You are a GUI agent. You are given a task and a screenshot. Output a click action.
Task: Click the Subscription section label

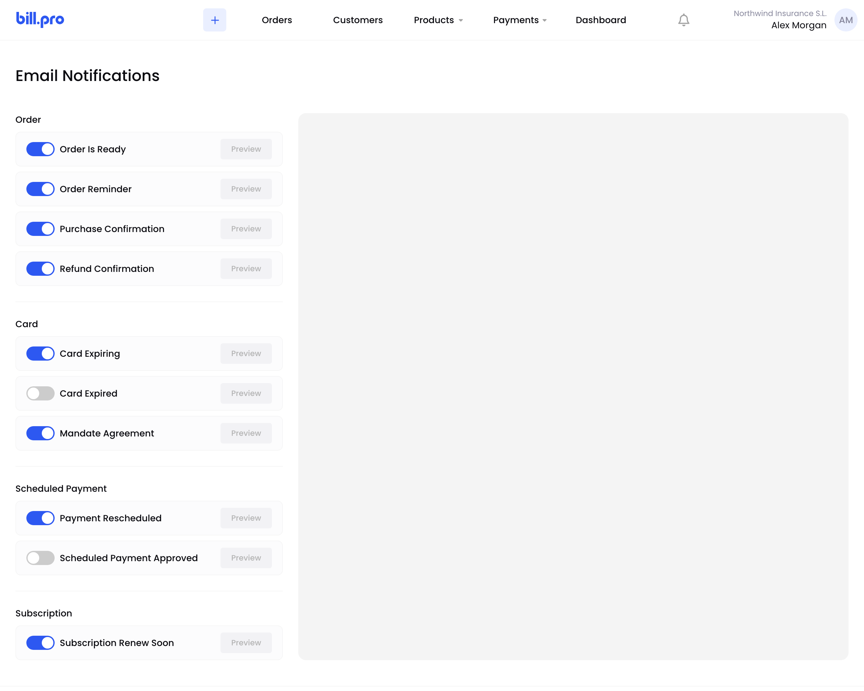coord(44,613)
